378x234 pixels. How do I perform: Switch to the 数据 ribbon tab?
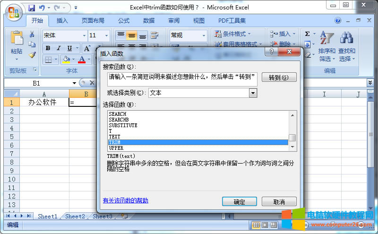(x=149, y=21)
